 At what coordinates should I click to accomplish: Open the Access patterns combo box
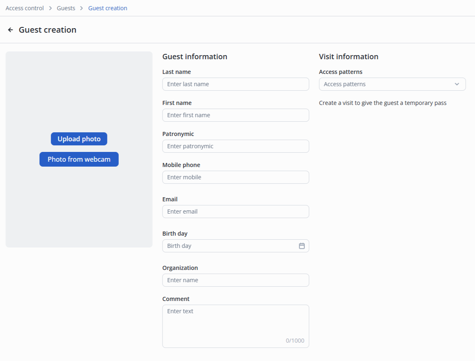[388, 84]
